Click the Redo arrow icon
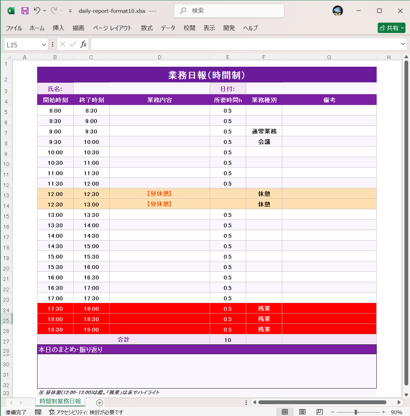 click(x=54, y=11)
